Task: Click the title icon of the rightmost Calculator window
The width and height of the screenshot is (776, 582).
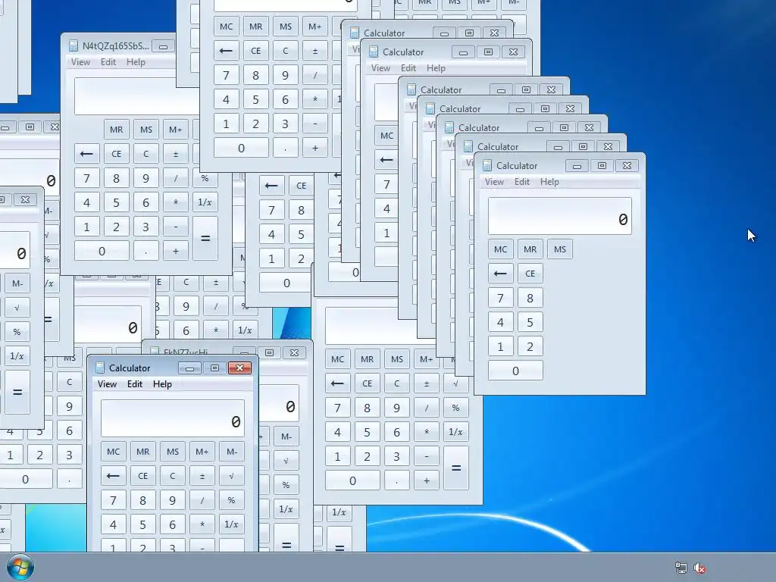Action: click(x=487, y=165)
